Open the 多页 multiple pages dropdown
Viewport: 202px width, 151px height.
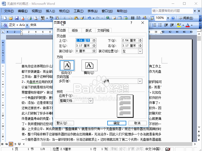coord(140,81)
